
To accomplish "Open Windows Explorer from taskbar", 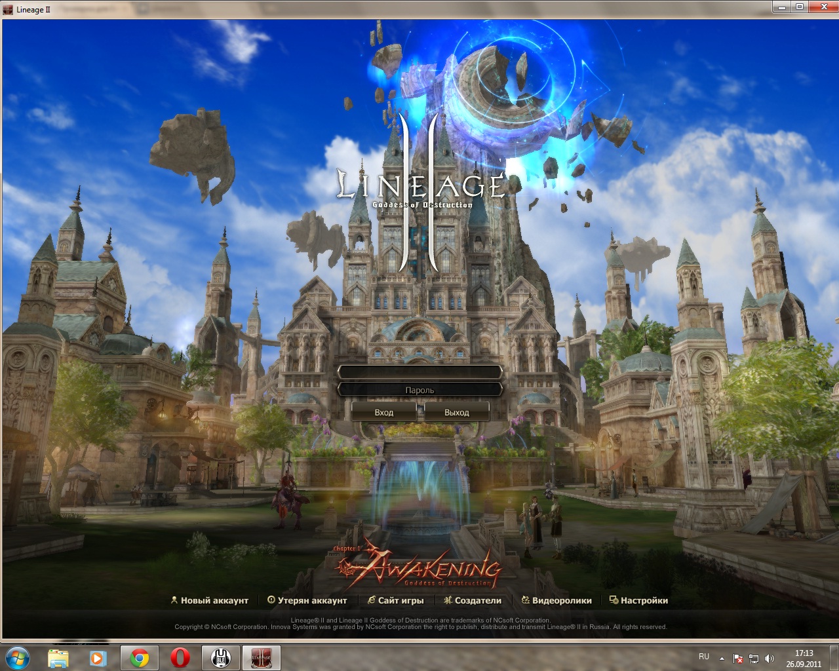I will (x=58, y=657).
